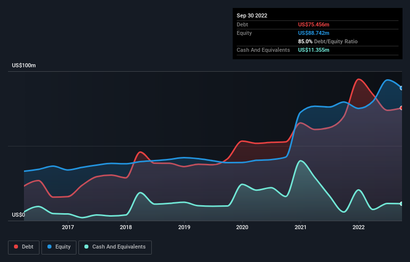This screenshot has height=262, width=410.
Task: Click the red Debt legend dot
Action: point(16,247)
